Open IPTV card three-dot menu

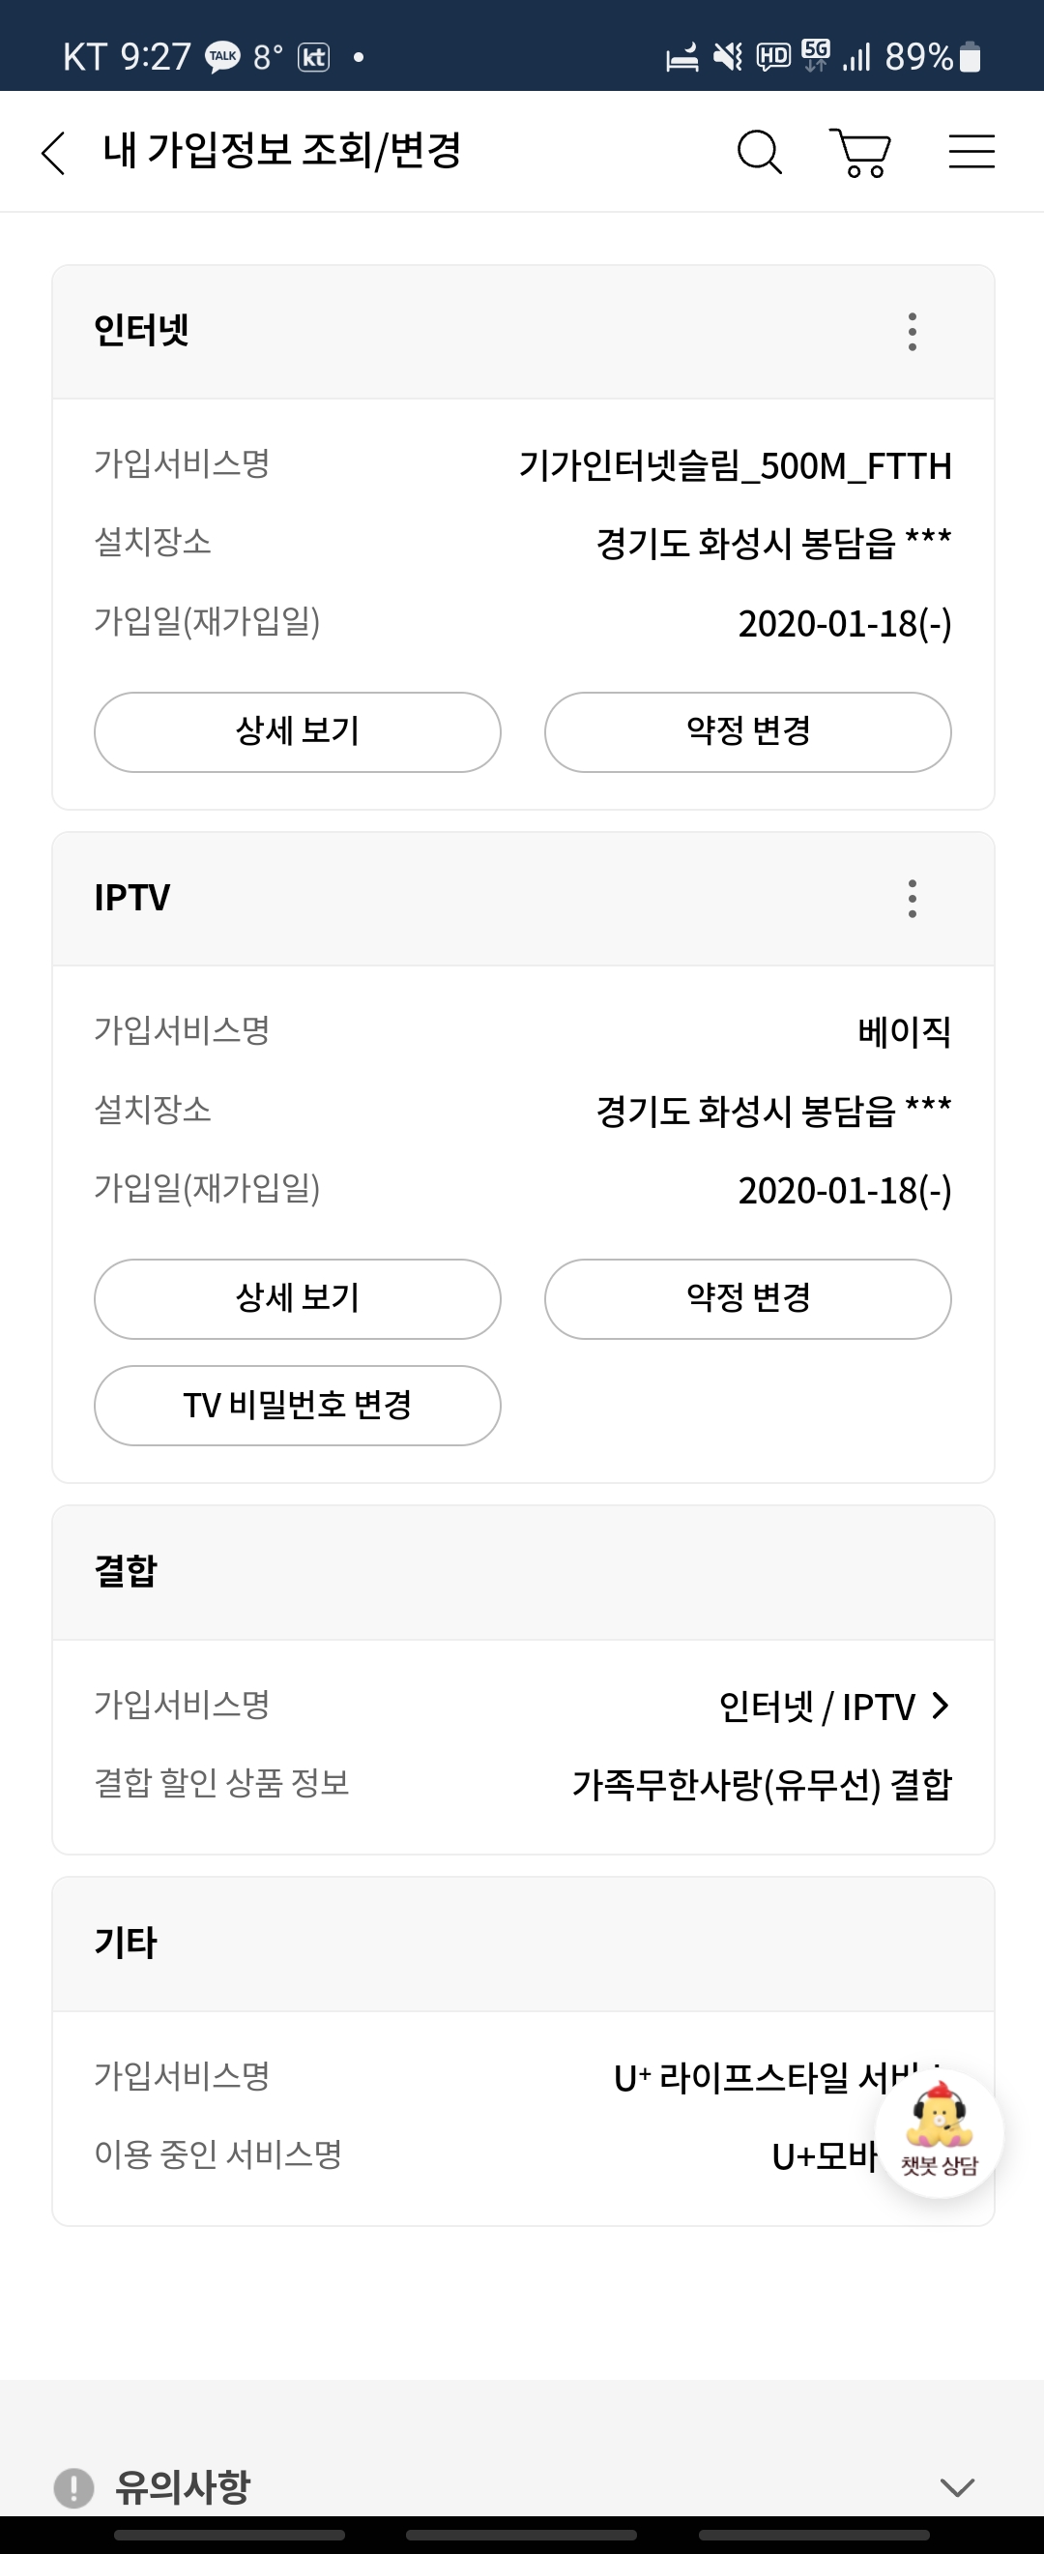tap(913, 899)
